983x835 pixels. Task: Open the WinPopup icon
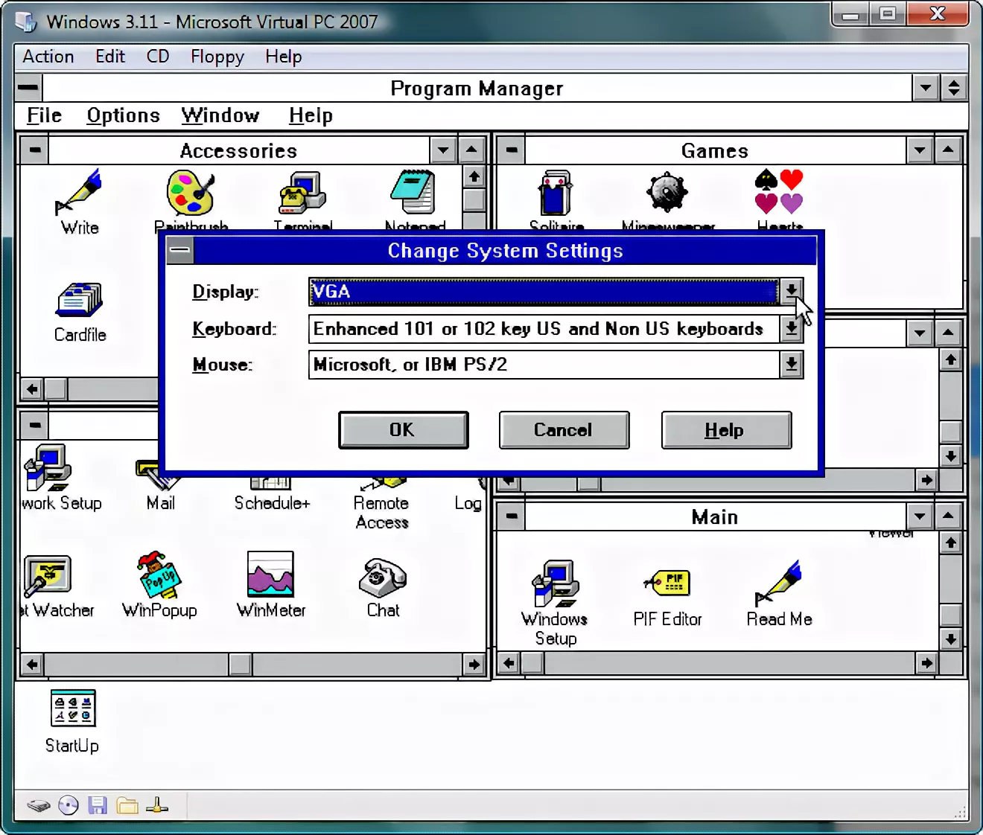[159, 575]
